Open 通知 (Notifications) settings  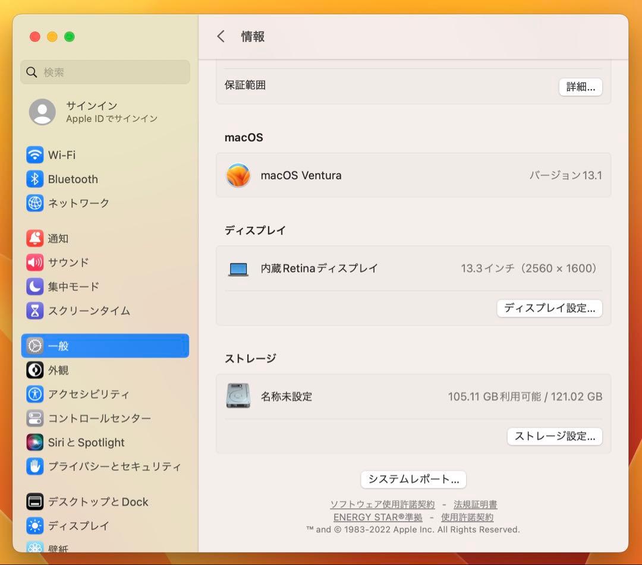click(x=58, y=238)
